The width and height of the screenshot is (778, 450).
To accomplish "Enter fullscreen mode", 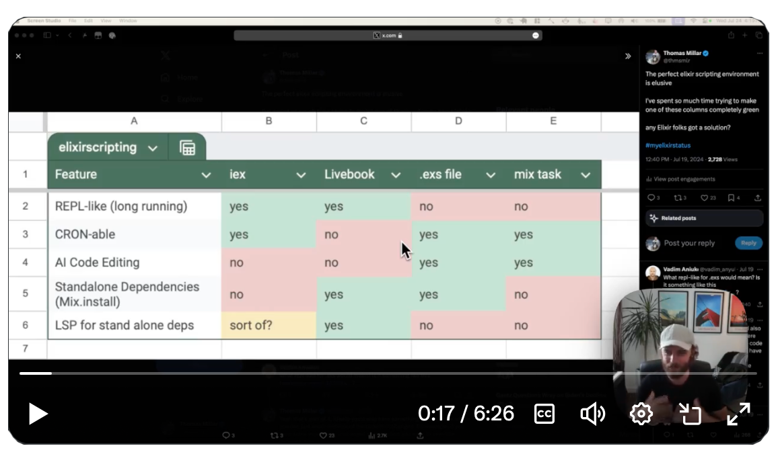I will 739,414.
